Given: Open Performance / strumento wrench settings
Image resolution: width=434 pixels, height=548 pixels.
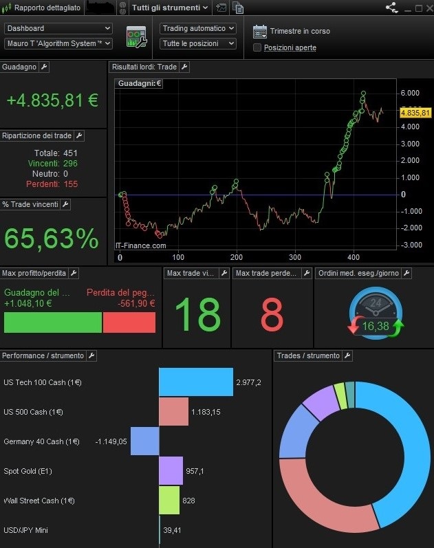Looking at the screenshot, I should pyautogui.click(x=91, y=355).
